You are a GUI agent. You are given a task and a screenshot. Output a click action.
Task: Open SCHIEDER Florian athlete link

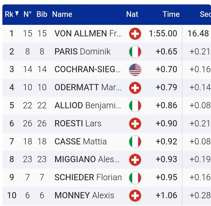point(88,178)
